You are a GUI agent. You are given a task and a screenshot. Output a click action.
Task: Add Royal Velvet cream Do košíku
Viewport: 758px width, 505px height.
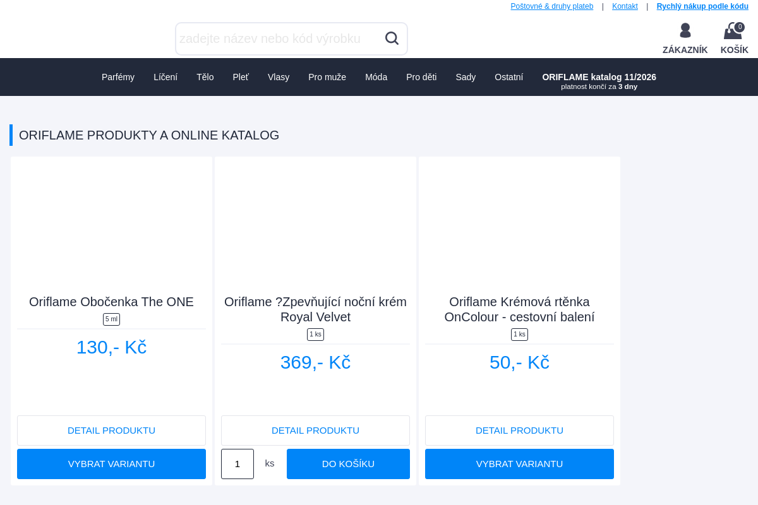pyautogui.click(x=348, y=464)
